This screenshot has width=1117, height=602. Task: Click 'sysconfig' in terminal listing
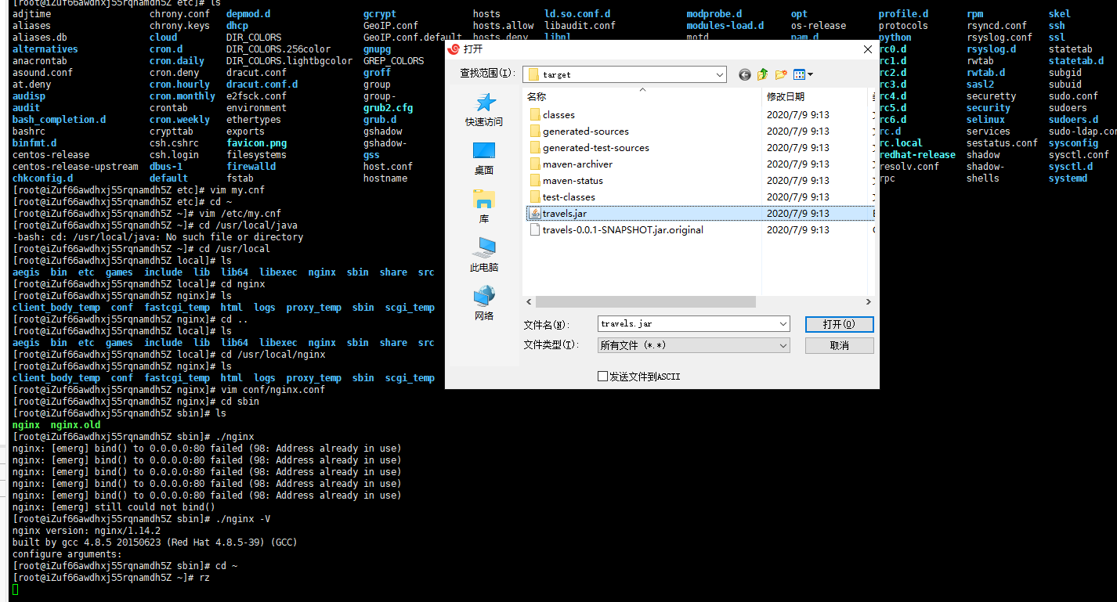[1073, 143]
